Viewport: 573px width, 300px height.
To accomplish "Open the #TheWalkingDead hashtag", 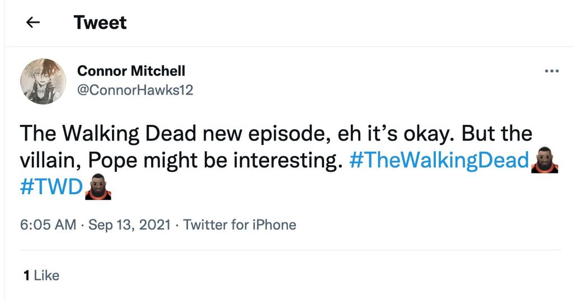I will pyautogui.click(x=439, y=161).
